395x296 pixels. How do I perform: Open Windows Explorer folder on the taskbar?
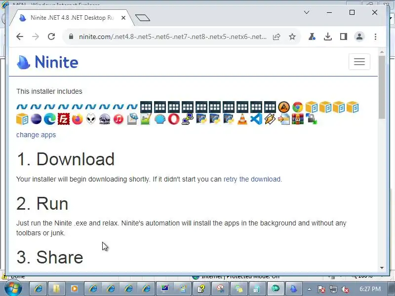56,289
